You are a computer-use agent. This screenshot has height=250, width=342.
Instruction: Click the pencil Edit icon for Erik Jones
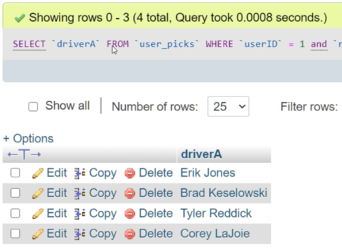click(38, 173)
